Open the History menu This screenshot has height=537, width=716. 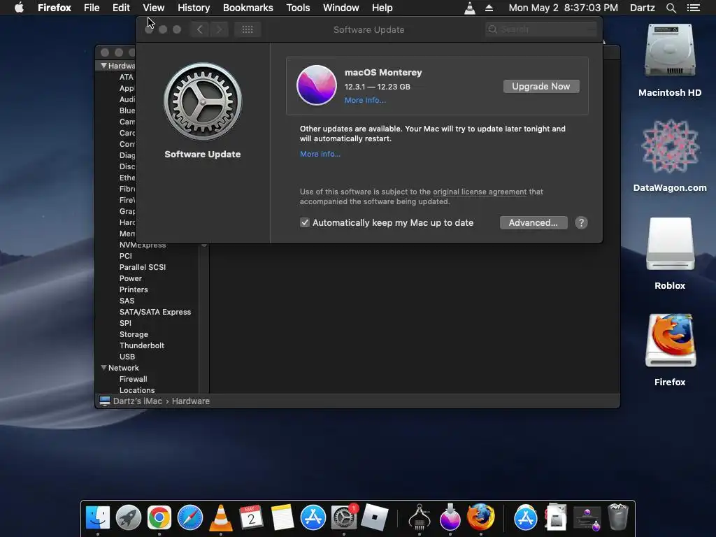click(x=194, y=8)
